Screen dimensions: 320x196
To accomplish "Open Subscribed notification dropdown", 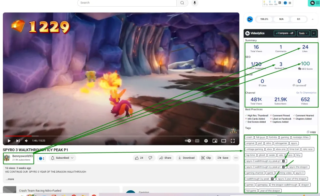I will 62,158.
